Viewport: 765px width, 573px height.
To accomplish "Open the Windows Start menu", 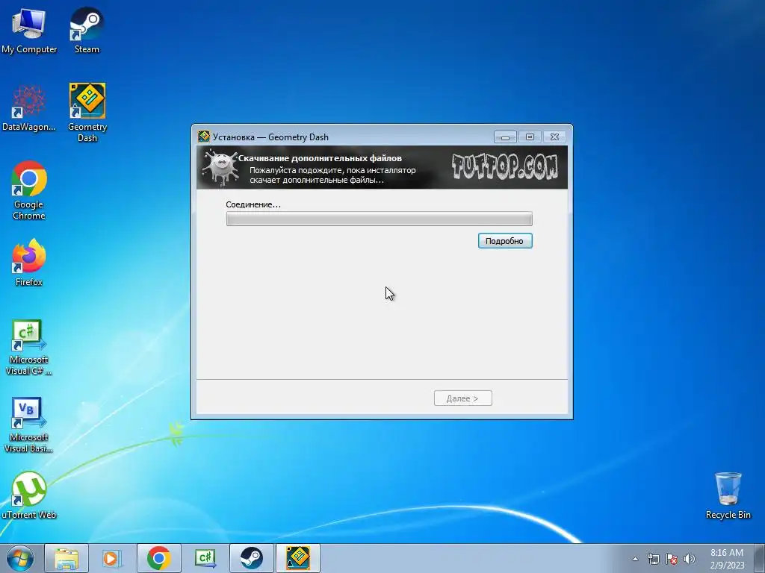I will [20, 558].
